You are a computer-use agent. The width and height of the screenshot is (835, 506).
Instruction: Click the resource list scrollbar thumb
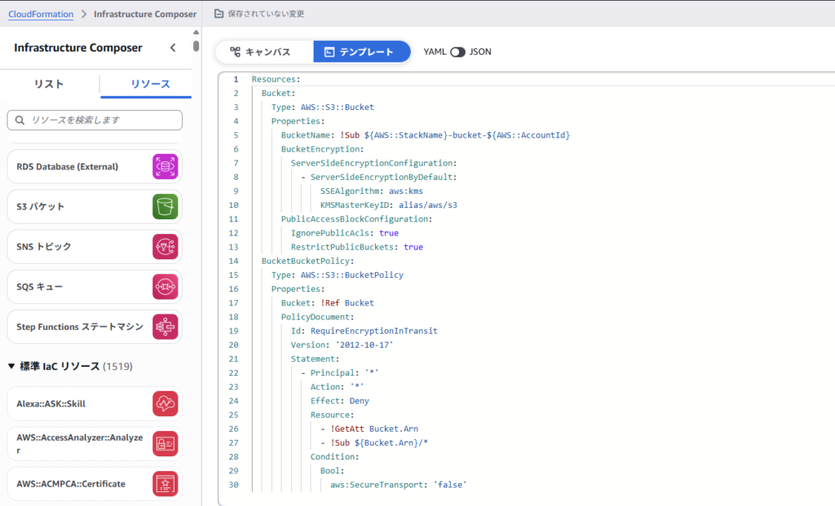pos(196,46)
